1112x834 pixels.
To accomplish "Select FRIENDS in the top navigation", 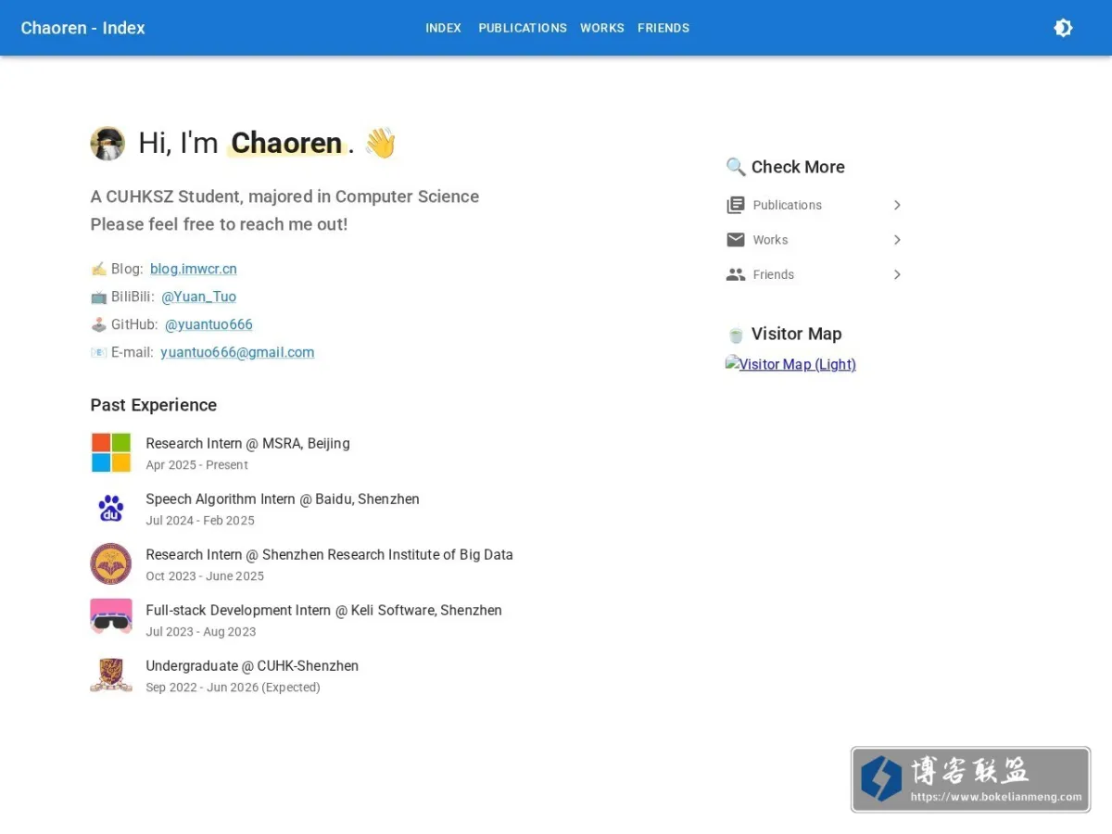I will pyautogui.click(x=663, y=28).
